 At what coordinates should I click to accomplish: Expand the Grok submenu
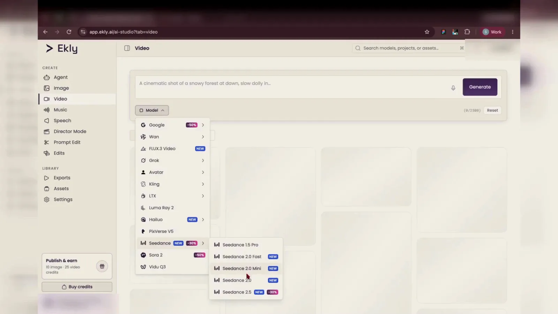point(173,160)
